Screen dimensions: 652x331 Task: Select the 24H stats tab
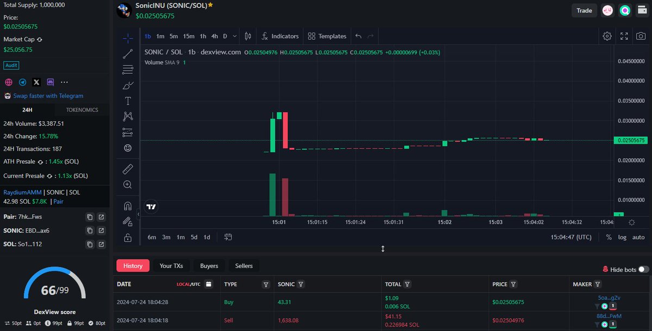27,110
